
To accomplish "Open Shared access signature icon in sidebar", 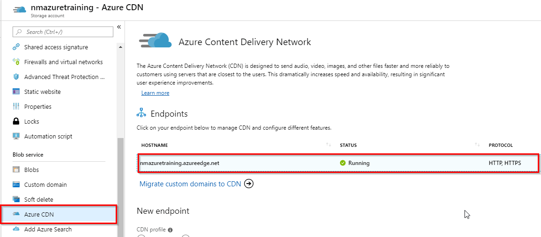I will [16, 47].
